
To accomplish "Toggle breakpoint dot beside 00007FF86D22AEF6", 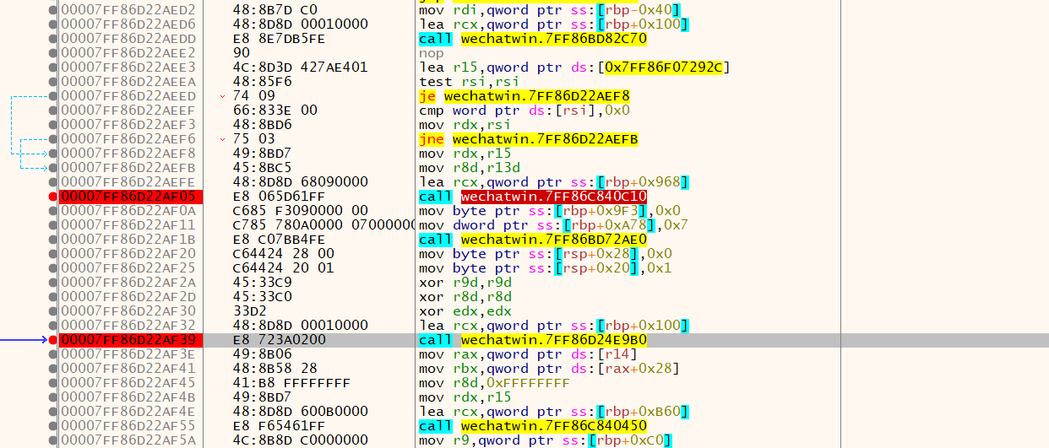I will point(53,139).
